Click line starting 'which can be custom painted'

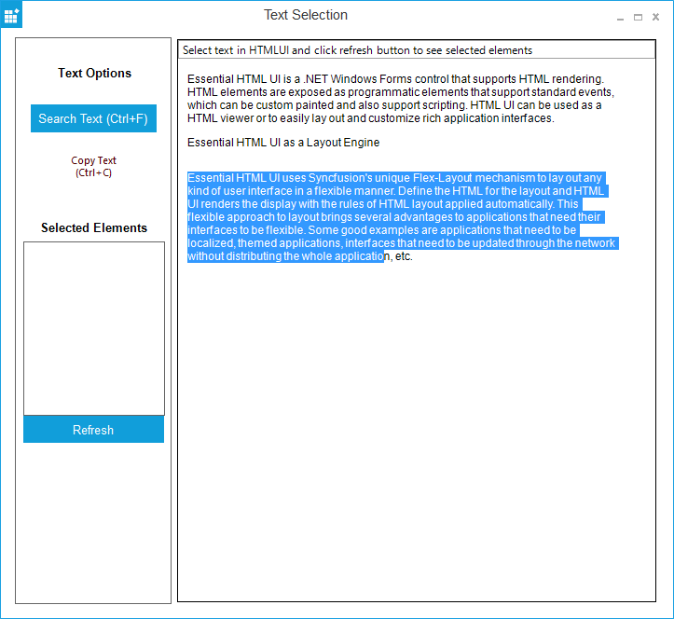[394, 105]
